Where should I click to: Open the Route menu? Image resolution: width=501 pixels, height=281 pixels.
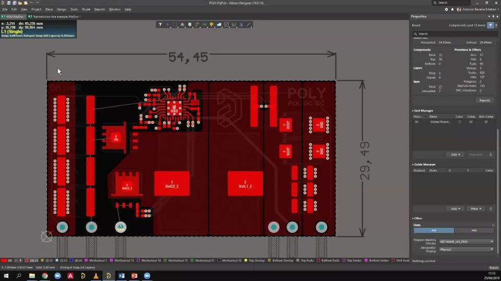point(86,9)
